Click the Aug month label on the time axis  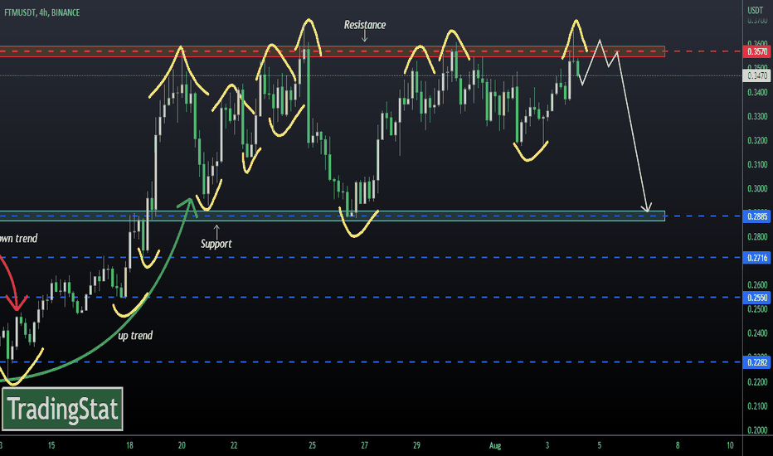(495, 446)
